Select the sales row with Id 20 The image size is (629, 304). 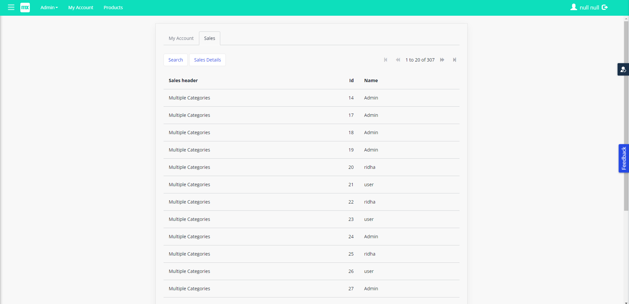[295, 167]
